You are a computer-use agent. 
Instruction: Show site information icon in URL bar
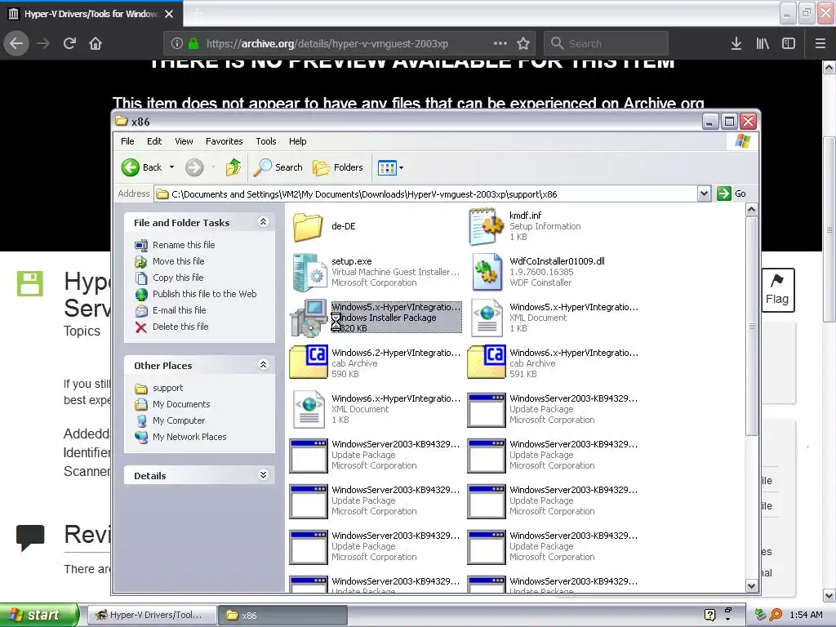pyautogui.click(x=177, y=43)
